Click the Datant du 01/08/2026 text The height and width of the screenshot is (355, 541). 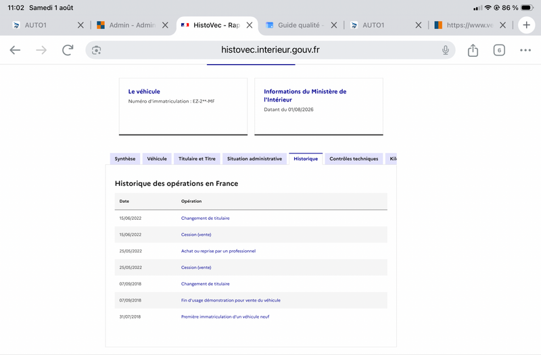click(x=289, y=110)
